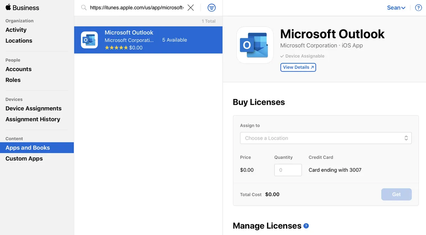Viewport: 426px width, 235px height.
Task: Open the Sean account dropdown
Action: click(396, 7)
